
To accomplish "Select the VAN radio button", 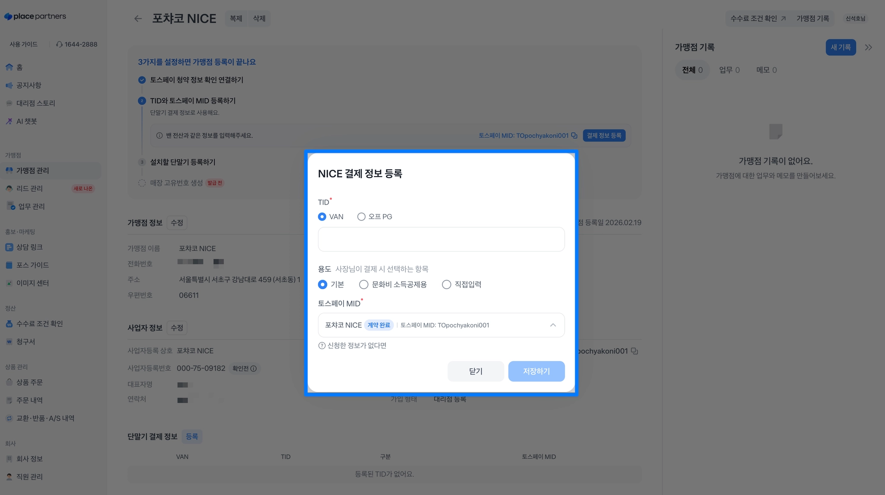I will coord(322,217).
